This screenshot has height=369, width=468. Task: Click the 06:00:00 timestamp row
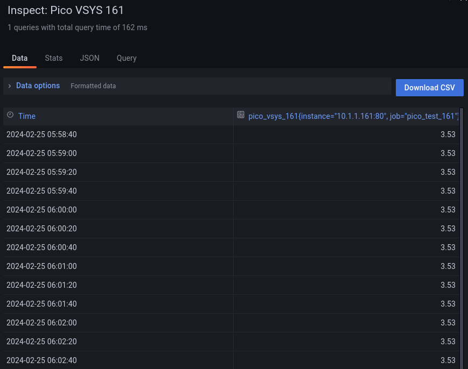tap(41, 210)
